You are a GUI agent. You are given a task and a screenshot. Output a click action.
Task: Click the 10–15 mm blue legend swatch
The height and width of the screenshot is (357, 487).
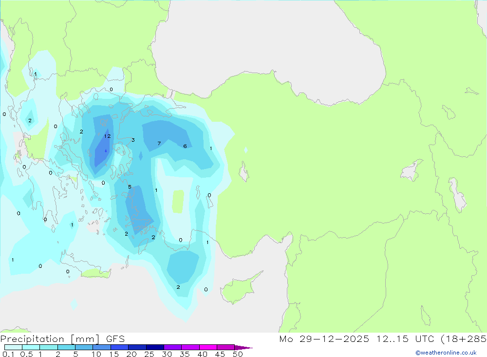pyautogui.click(x=102, y=347)
